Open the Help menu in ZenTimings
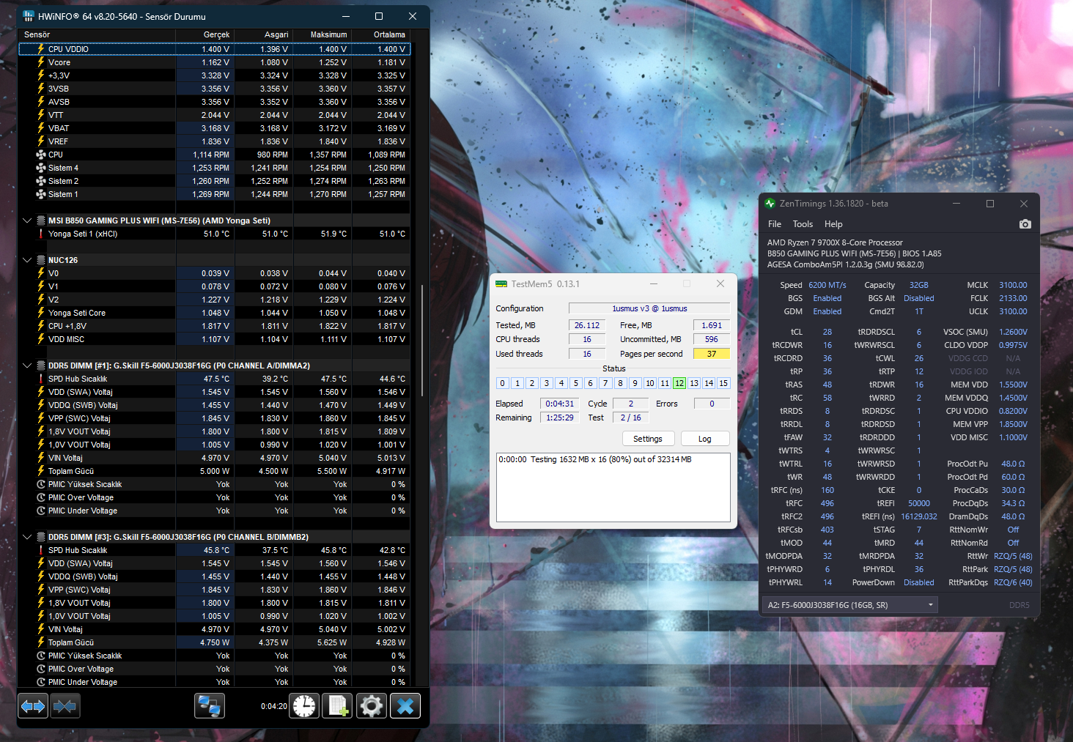The width and height of the screenshot is (1073, 742). 833,224
